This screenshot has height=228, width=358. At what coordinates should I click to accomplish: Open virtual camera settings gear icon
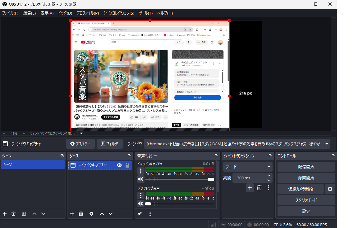tap(330, 189)
